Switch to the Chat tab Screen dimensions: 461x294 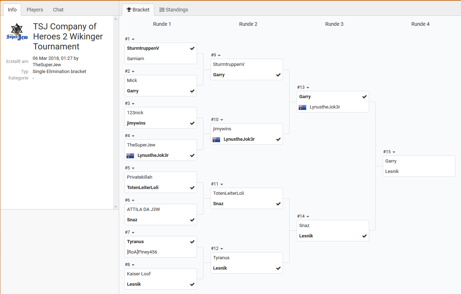tap(58, 10)
